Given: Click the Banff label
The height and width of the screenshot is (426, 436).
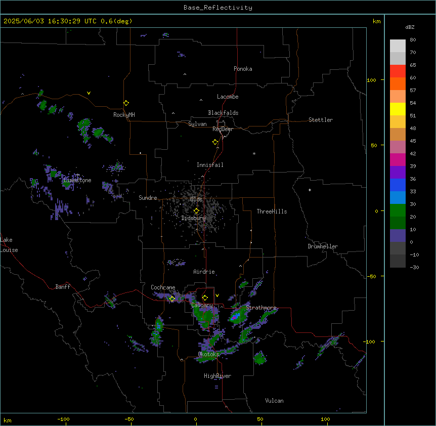Looking at the screenshot, I should pos(63,287).
